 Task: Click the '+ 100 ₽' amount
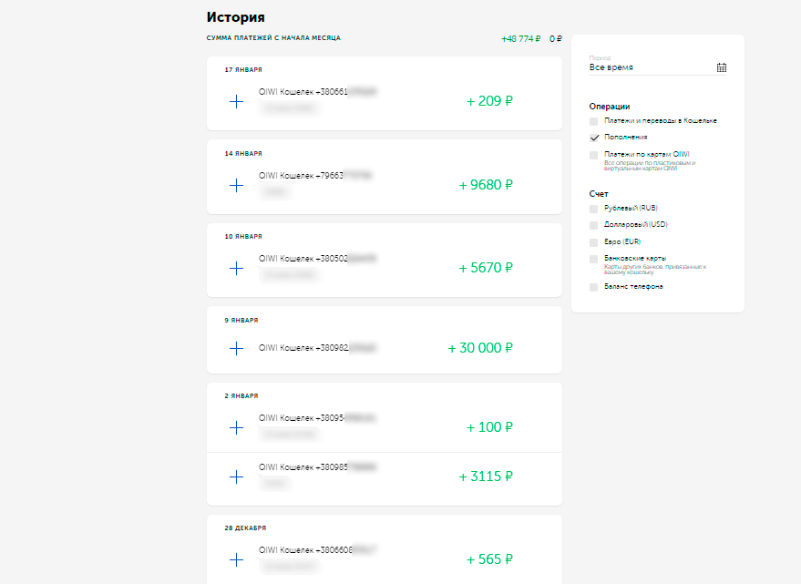489,427
